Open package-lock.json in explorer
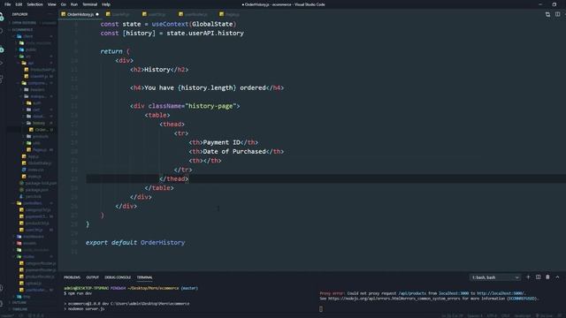Screen dimensions: 566x318 pos(38,183)
